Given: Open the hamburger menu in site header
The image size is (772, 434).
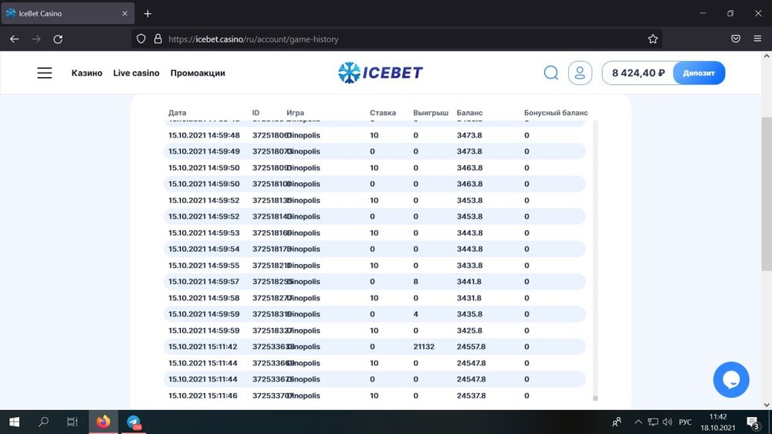Looking at the screenshot, I should 45,73.
